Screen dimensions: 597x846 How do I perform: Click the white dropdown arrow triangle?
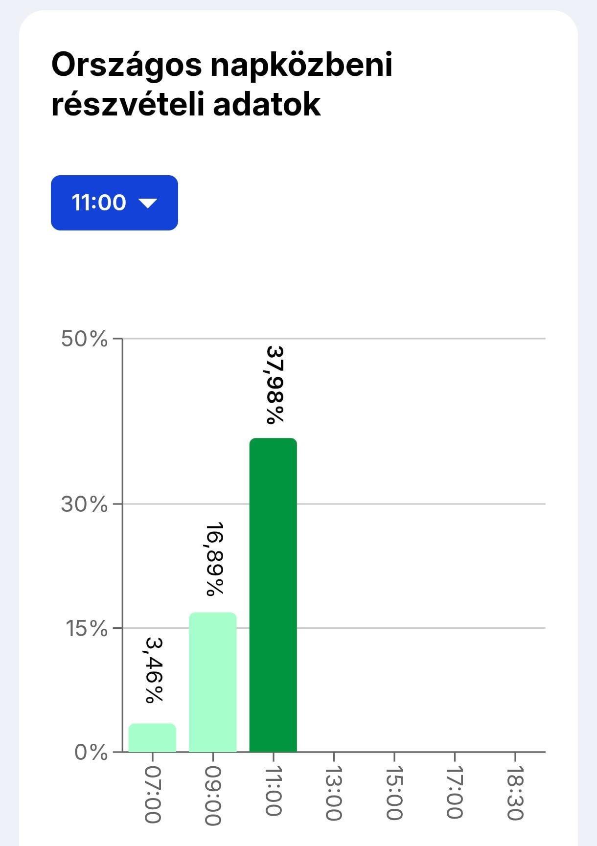(x=147, y=203)
